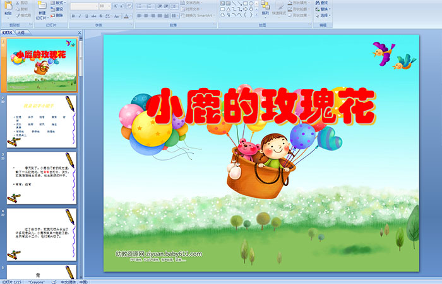442x284 pixels.
Task: Select the Text Box shape icon
Action: pyautogui.click(x=222, y=3)
